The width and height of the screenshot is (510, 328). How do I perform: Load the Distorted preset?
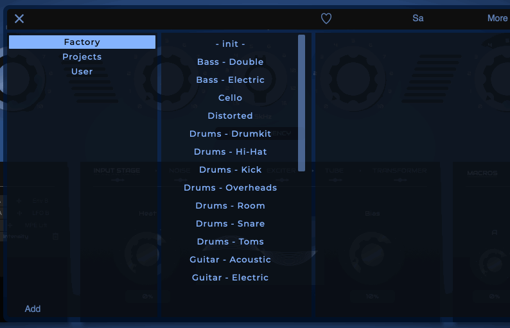(230, 116)
